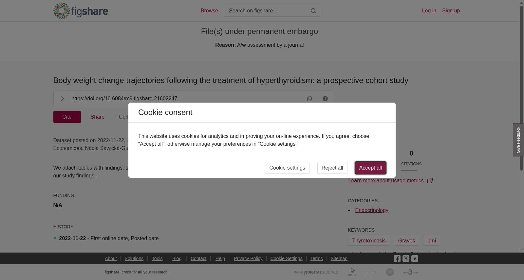The width and height of the screenshot is (524, 280).
Task: Click Sign up link
Action: point(451,11)
